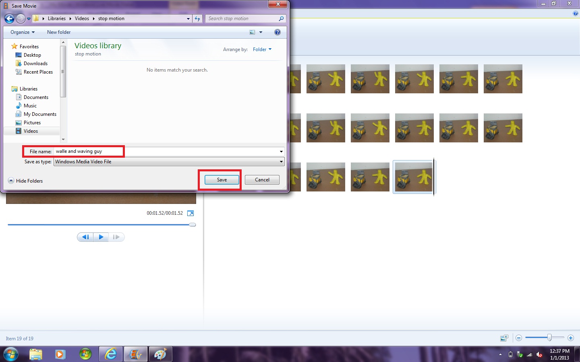Select Desktop in navigation pane
Screen dimensions: 580x362
(x=32, y=55)
